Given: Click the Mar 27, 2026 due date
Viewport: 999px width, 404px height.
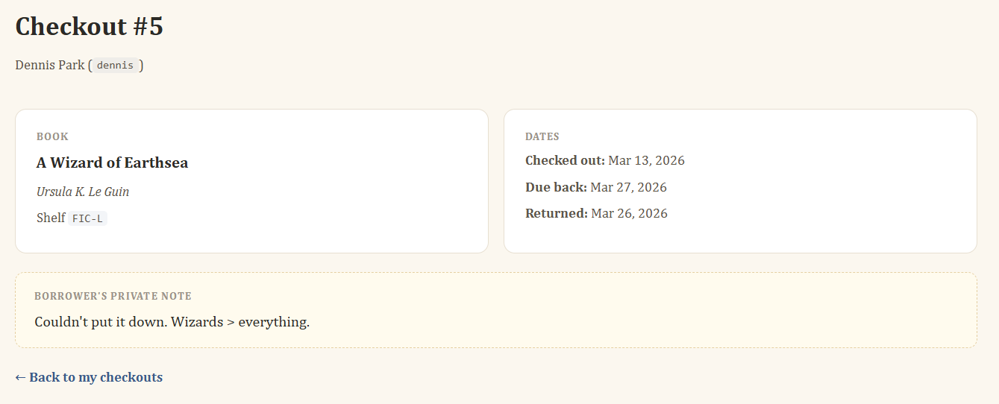Looking at the screenshot, I should [x=628, y=187].
